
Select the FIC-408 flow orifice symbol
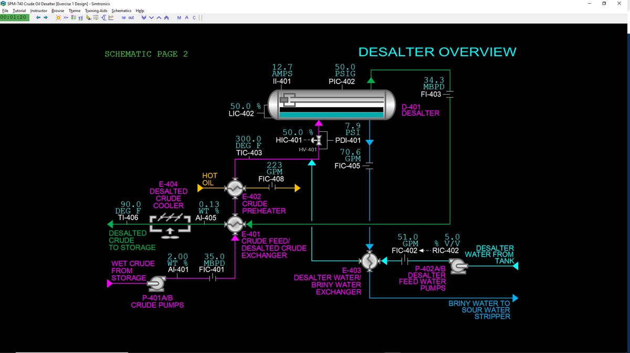[272, 188]
